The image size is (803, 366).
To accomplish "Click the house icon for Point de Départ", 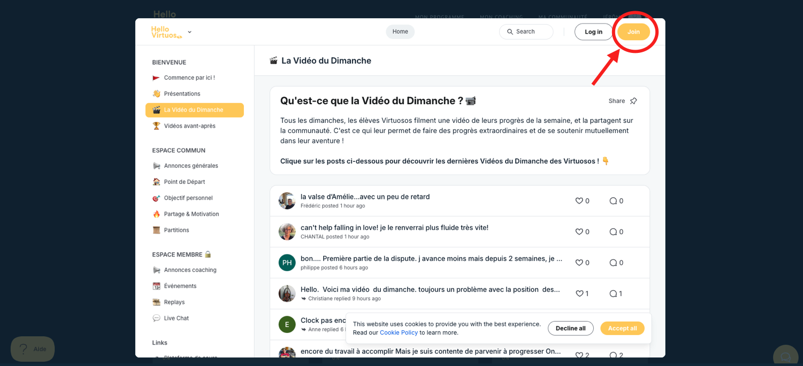I will 156,182.
